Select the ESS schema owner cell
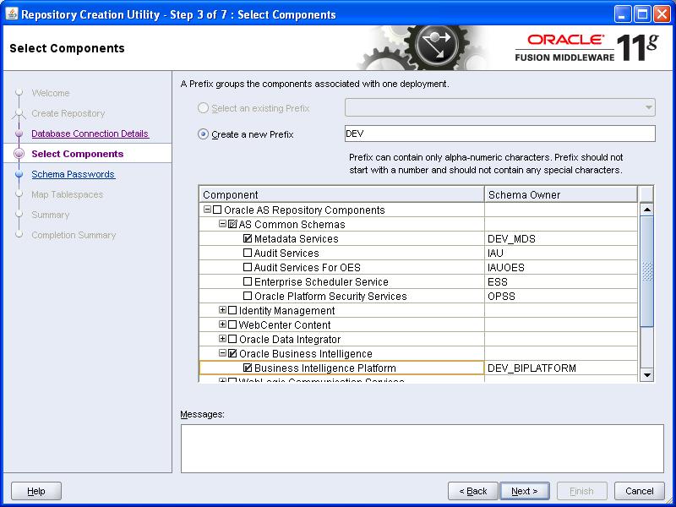676x507 pixels. pyautogui.click(x=561, y=281)
